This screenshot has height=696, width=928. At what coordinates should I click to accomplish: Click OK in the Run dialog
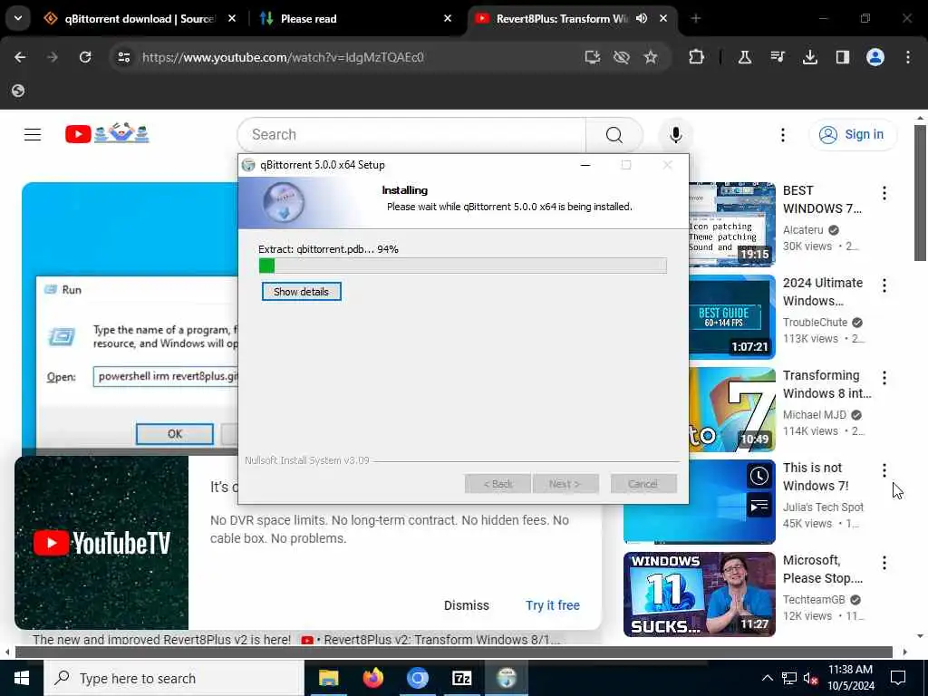click(175, 434)
